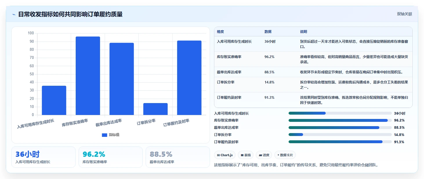The width and height of the screenshot is (424, 179).
Task: Click the 指标值 legend text
Action: coord(114,135)
